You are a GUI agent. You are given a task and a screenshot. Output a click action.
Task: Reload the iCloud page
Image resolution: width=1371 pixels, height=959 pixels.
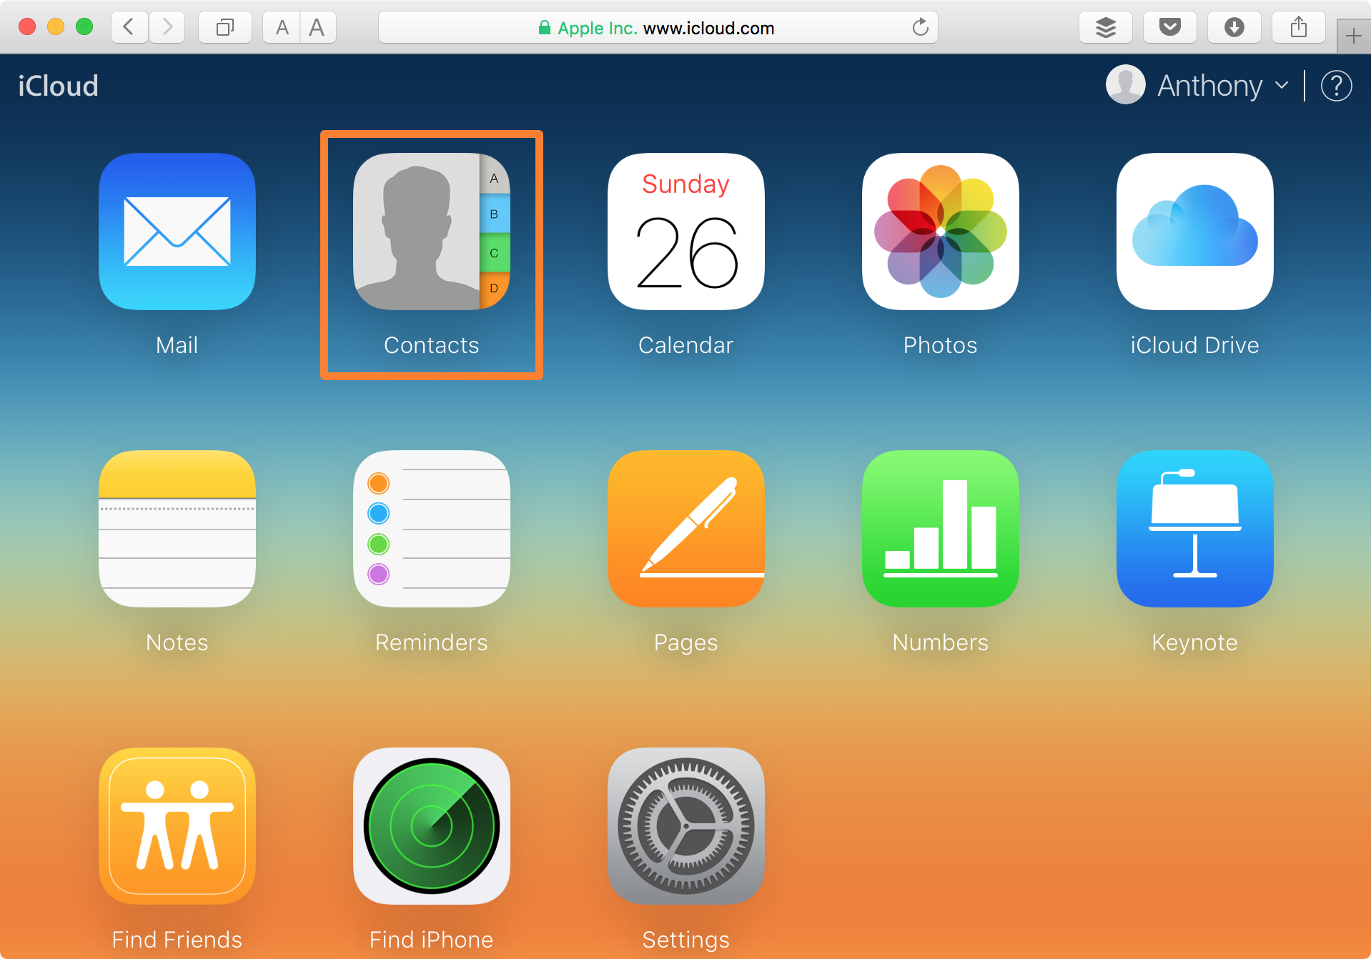point(921,27)
